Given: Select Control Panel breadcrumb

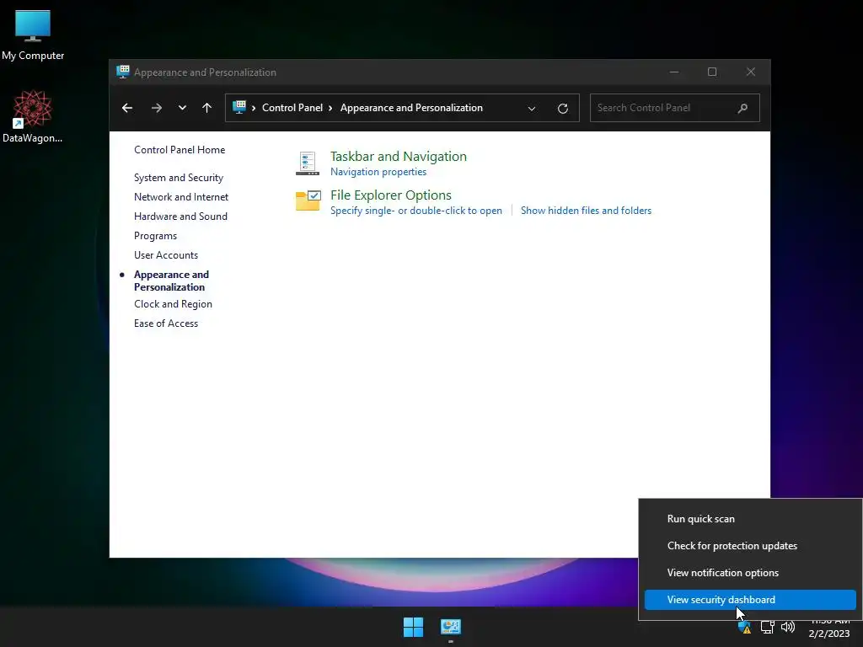Looking at the screenshot, I should 292,108.
